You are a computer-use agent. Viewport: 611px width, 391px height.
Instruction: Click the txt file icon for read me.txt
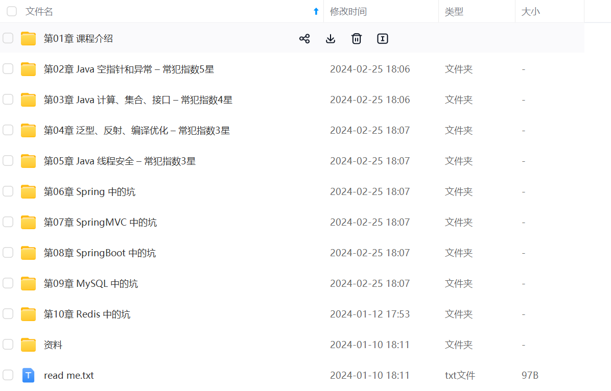[29, 375]
